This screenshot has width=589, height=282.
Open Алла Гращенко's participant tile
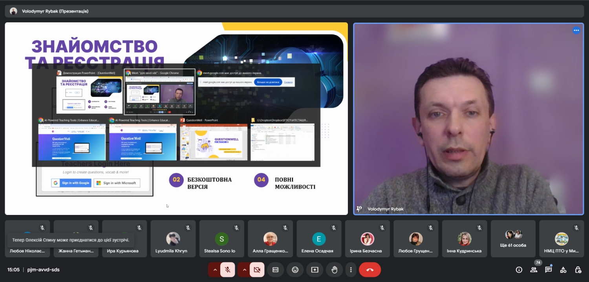pyautogui.click(x=270, y=238)
